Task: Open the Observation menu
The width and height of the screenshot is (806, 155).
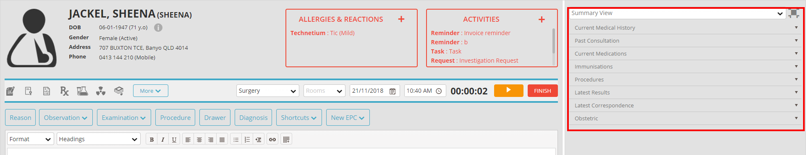Action: (x=66, y=118)
